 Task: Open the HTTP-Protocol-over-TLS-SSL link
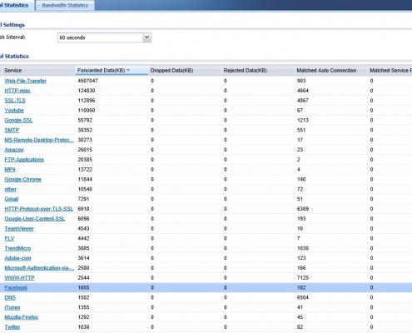tap(39, 209)
